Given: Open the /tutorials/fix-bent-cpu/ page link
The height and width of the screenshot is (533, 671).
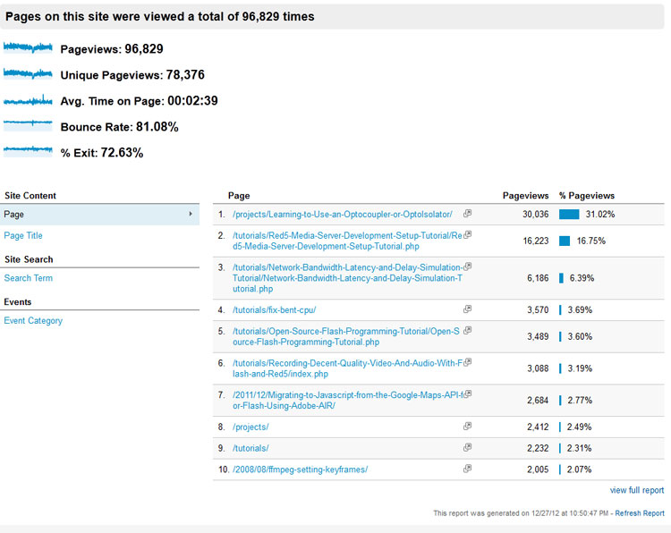Looking at the screenshot, I should click(275, 310).
